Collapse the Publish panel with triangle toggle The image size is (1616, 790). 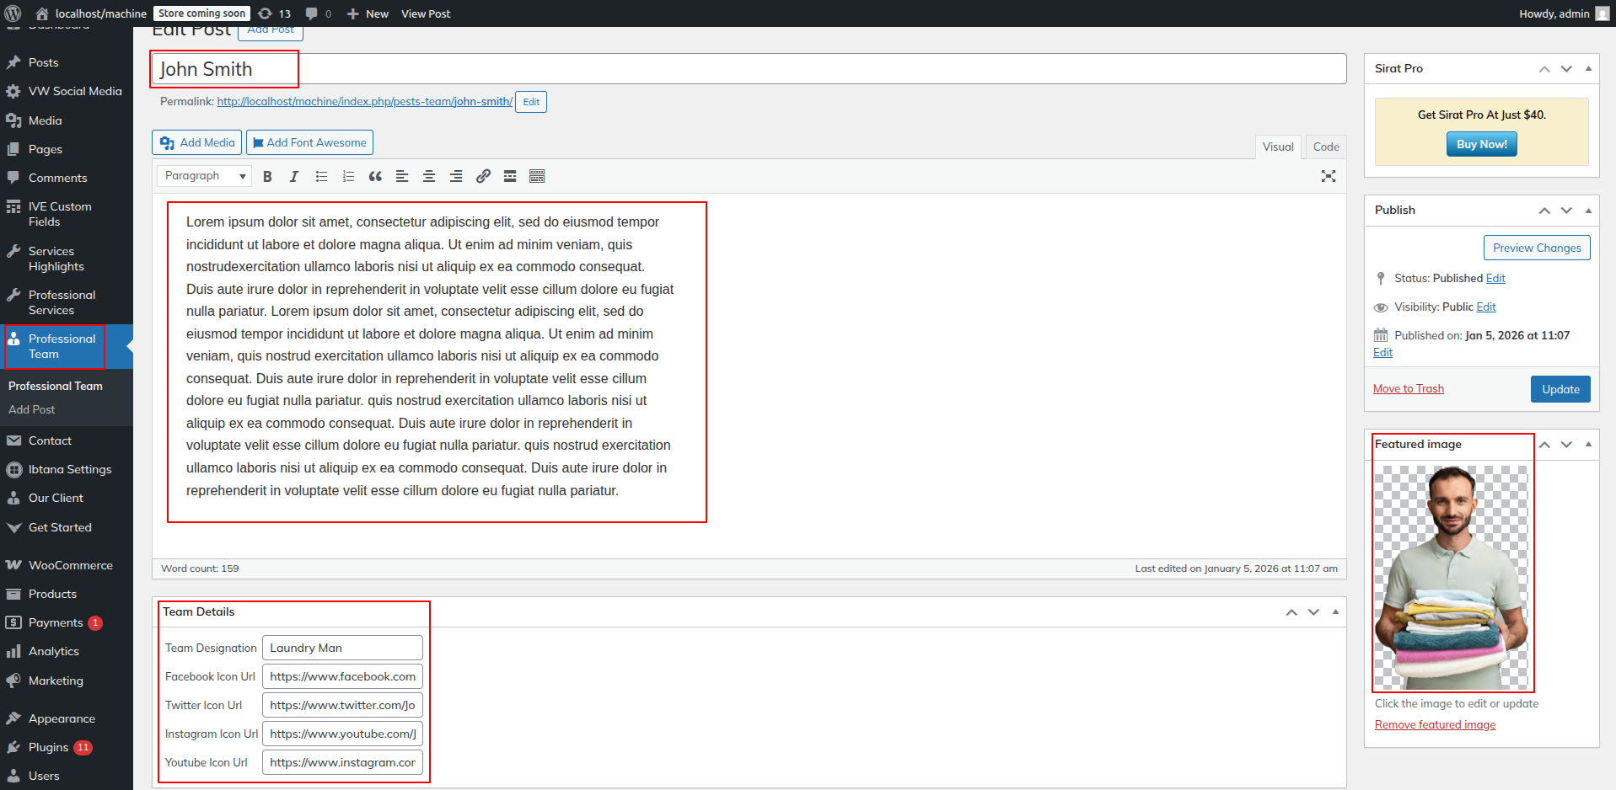click(1588, 211)
